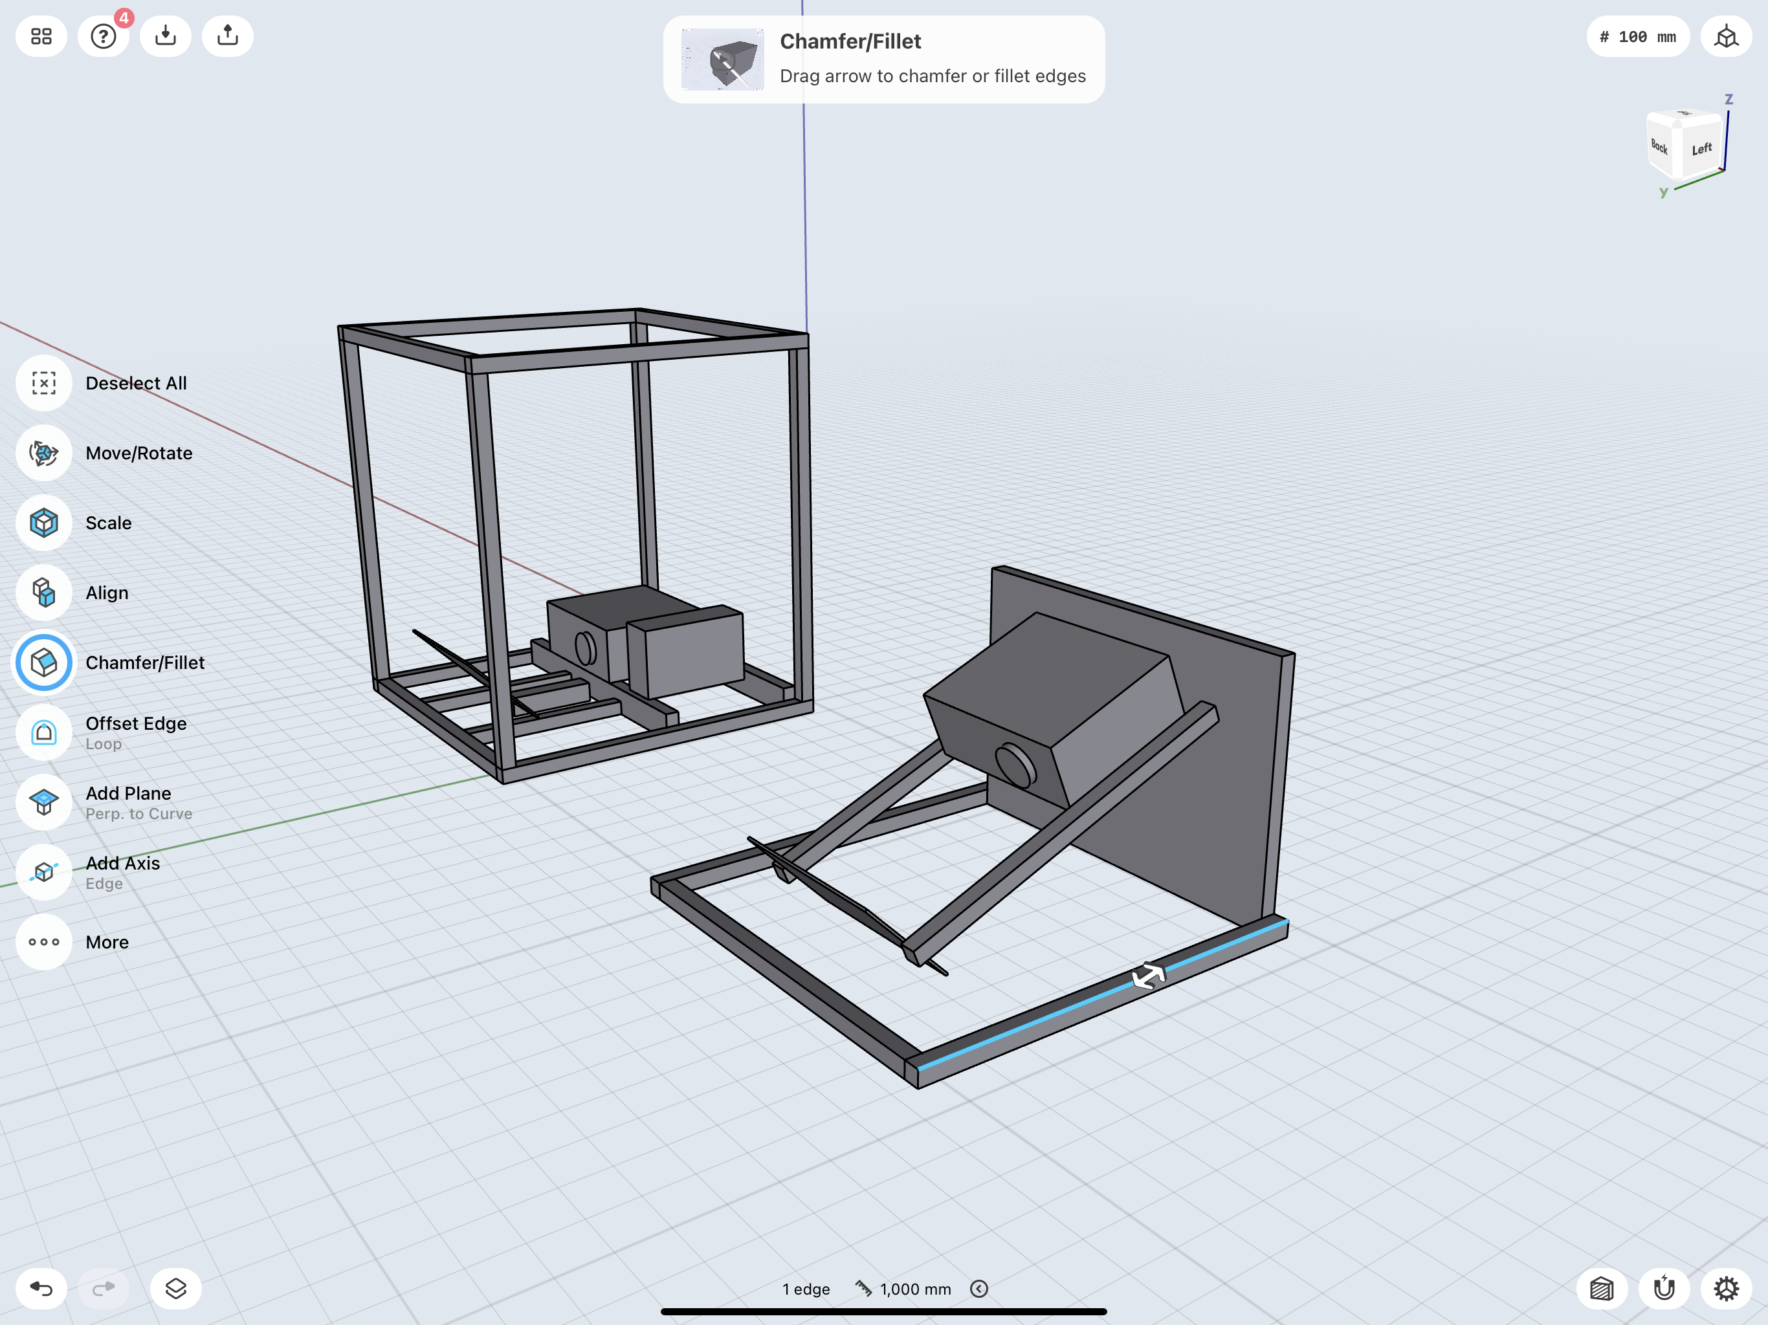This screenshot has height=1325, width=1768.
Task: Select the Add Plane tool icon
Action: (44, 802)
